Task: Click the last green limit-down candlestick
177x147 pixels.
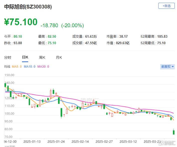Action: pos(174,132)
